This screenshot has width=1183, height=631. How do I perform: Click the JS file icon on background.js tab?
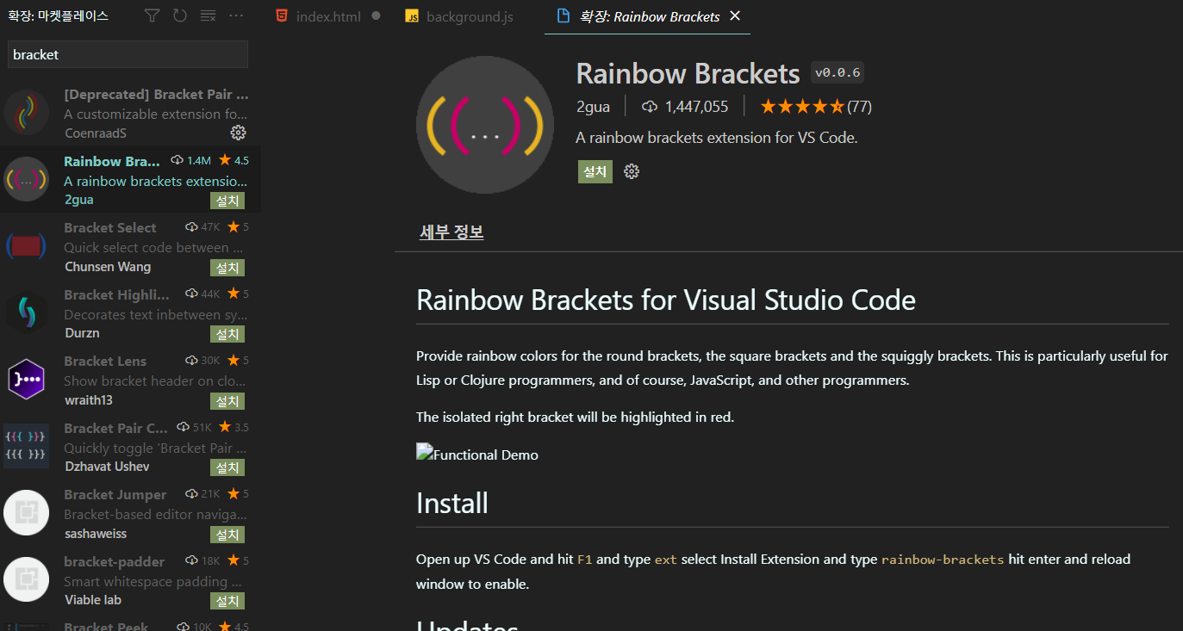coord(412,16)
